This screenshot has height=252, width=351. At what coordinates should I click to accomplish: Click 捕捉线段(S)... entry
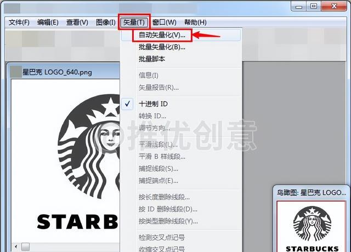point(181,169)
